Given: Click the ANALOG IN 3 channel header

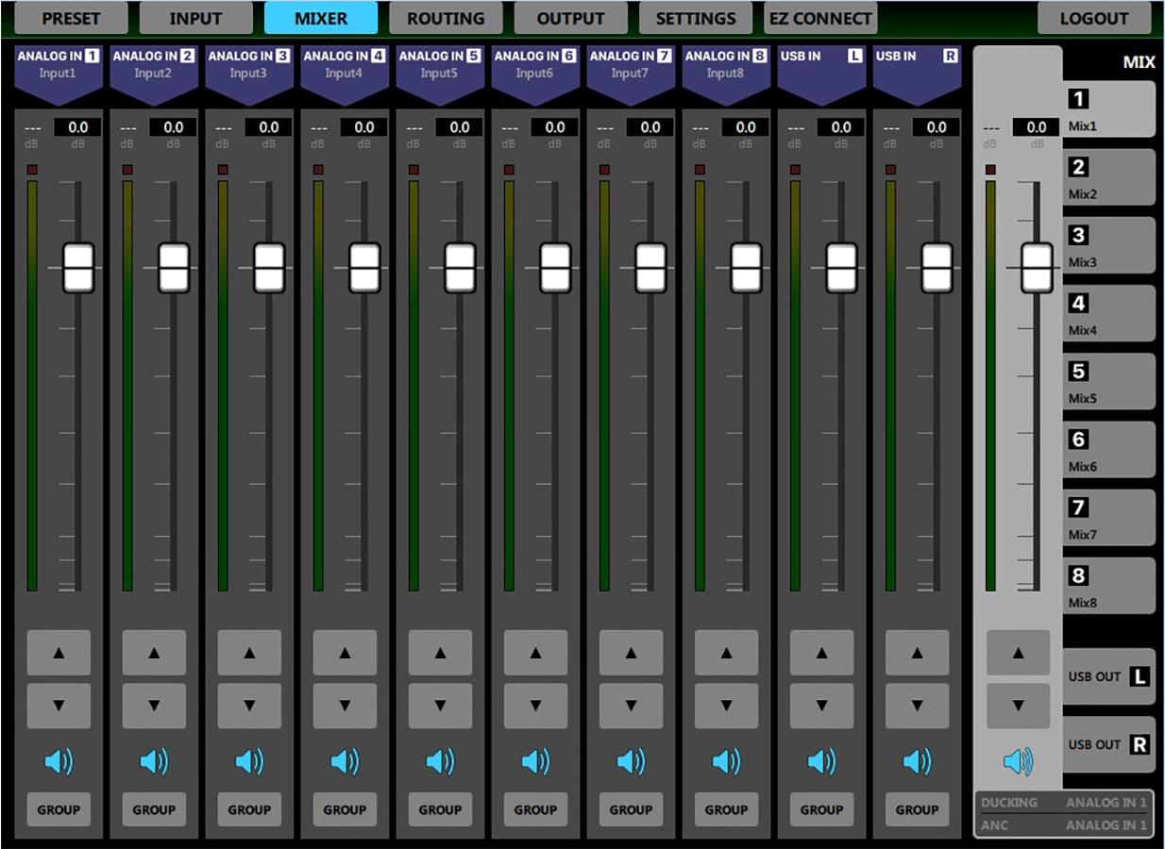Looking at the screenshot, I should (249, 74).
